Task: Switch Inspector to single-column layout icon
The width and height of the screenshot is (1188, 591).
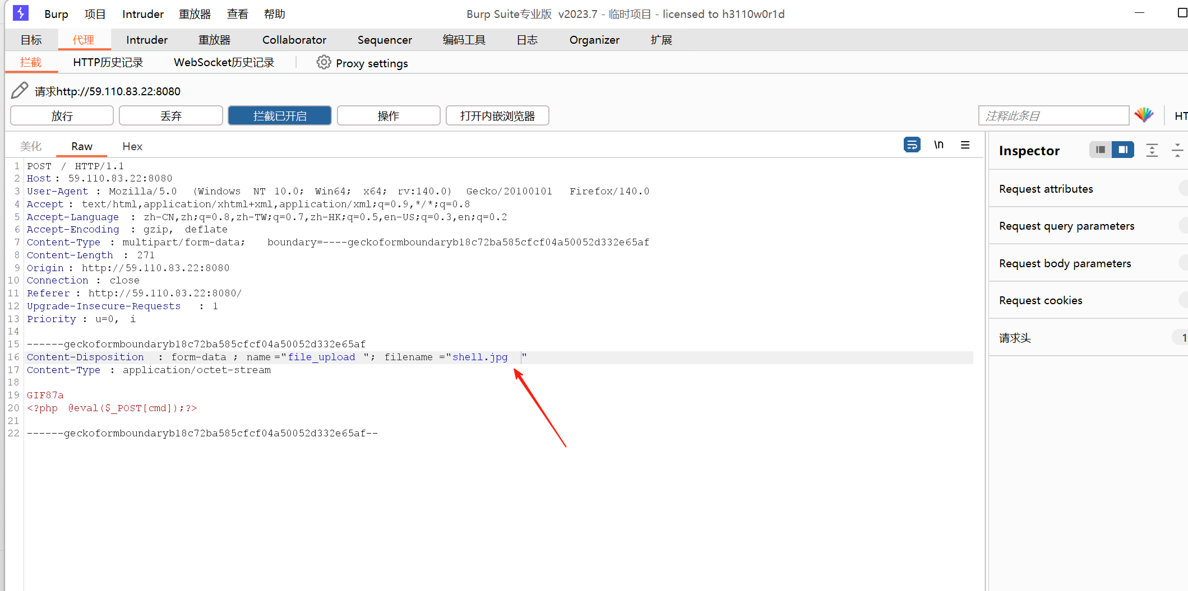Action: point(1100,150)
